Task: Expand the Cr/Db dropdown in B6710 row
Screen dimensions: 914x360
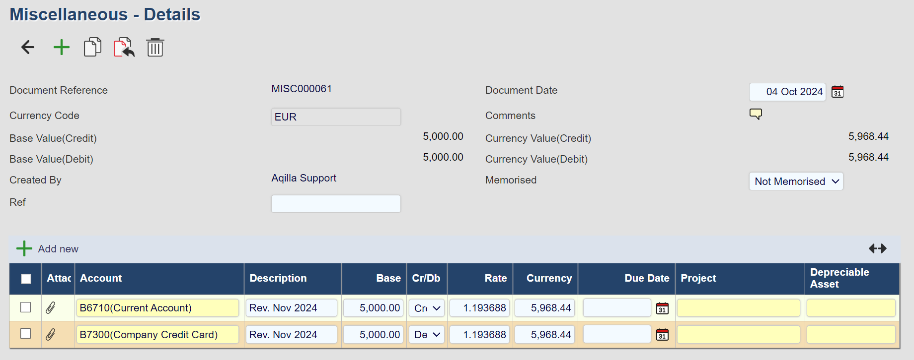Action: coord(427,308)
